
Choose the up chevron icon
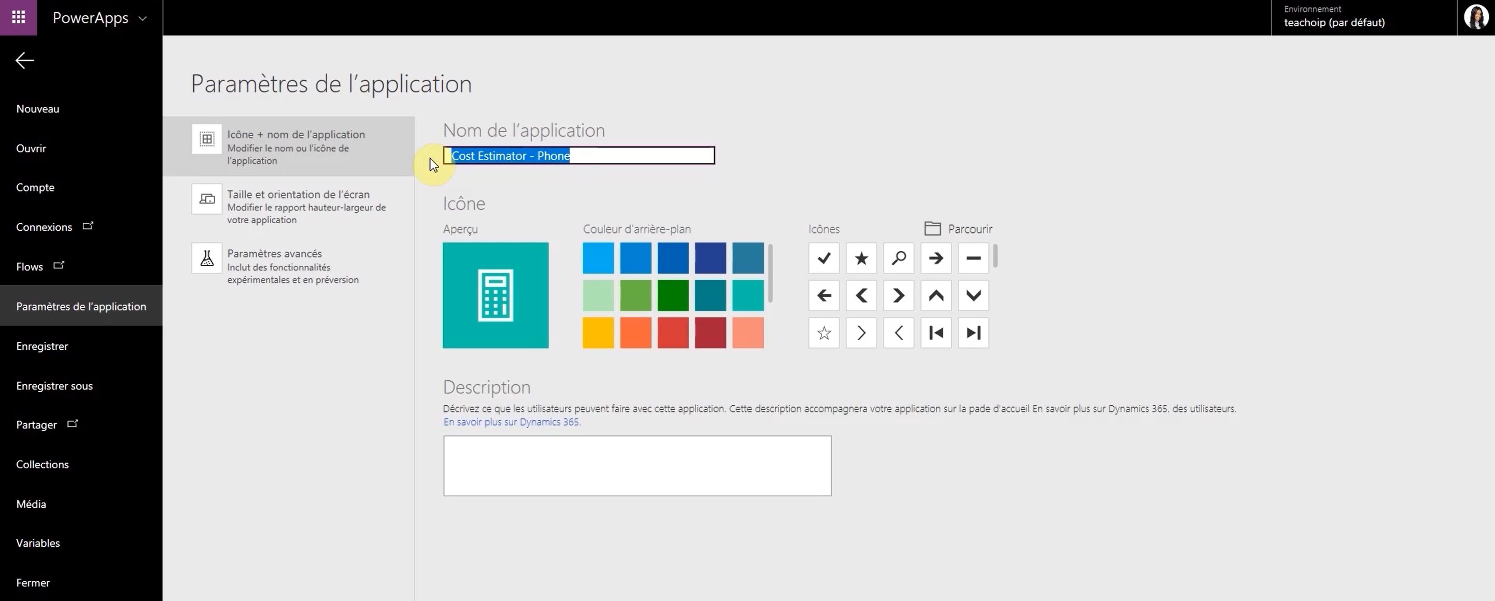(935, 295)
